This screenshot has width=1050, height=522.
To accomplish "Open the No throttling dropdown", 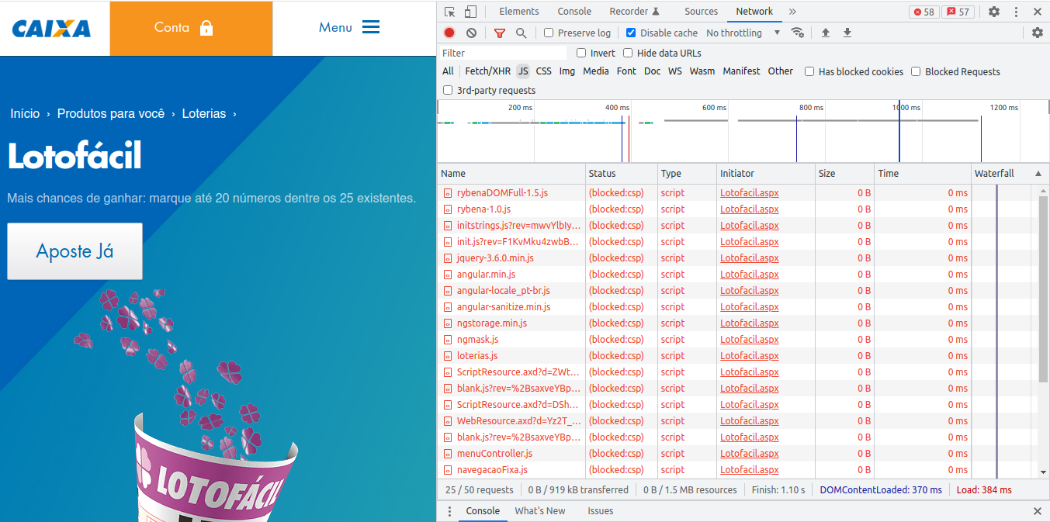I will [x=743, y=33].
